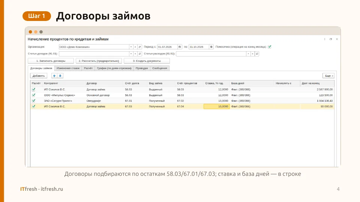The height and width of the screenshot is (202, 360).
Task: Click the 67.04 interest account cell
Action: [189, 107]
